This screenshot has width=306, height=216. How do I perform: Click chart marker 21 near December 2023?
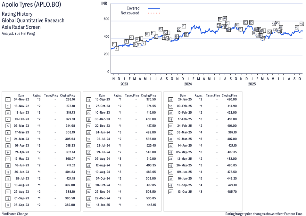[184, 26]
